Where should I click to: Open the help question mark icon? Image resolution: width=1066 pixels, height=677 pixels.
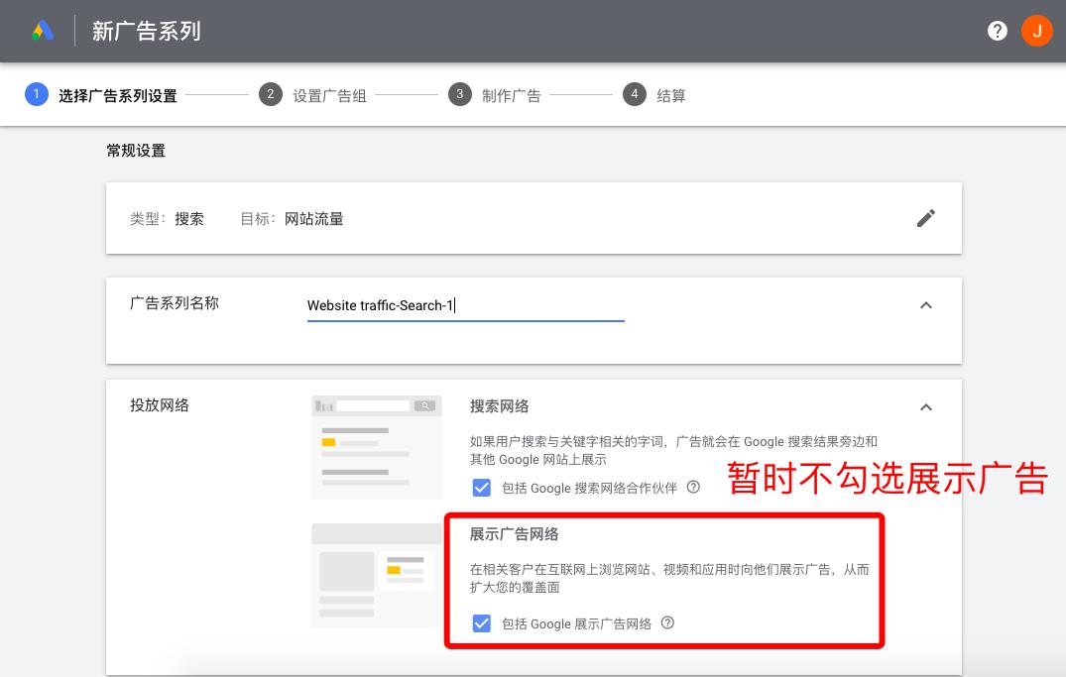point(997,31)
